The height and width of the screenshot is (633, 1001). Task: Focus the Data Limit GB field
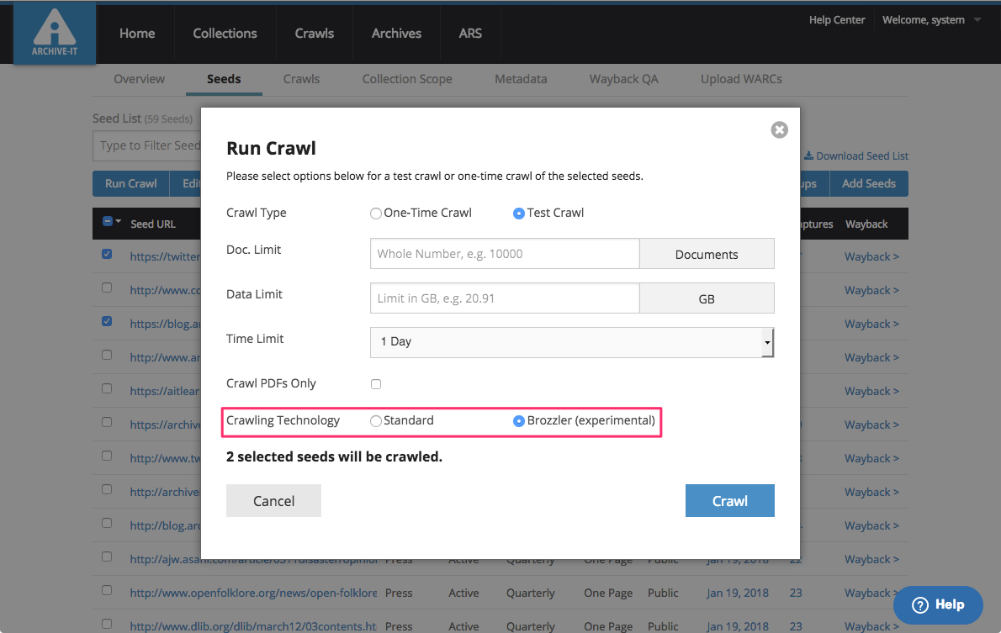click(x=505, y=298)
